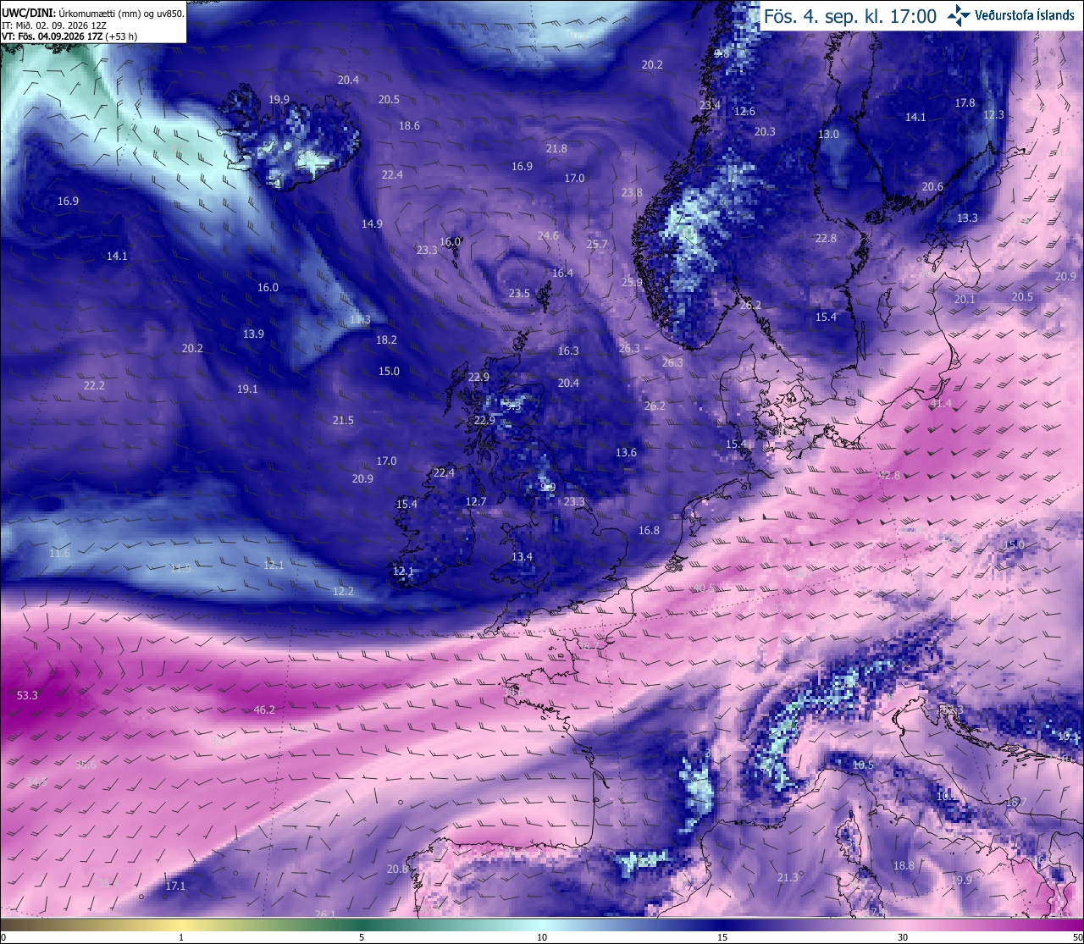Click the Veðurstofa Íslands name text

[x=1025, y=16]
